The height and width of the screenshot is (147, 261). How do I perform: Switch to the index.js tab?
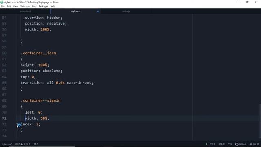pyautogui.click(x=126, y=11)
